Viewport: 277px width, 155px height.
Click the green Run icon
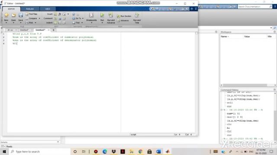point(102,15)
